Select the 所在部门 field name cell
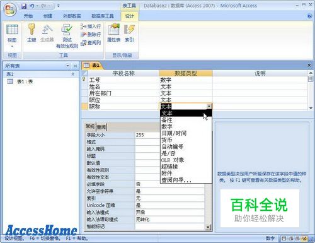This screenshot has height=243, width=315. pos(123,93)
